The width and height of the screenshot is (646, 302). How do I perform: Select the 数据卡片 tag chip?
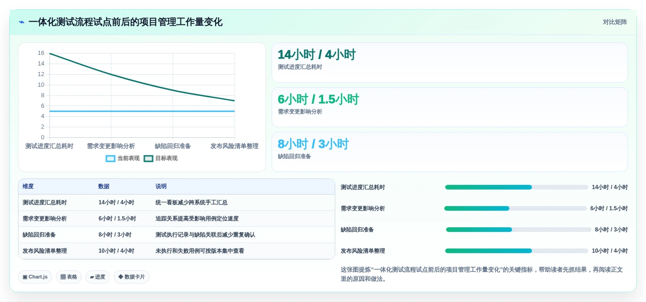pos(132,277)
